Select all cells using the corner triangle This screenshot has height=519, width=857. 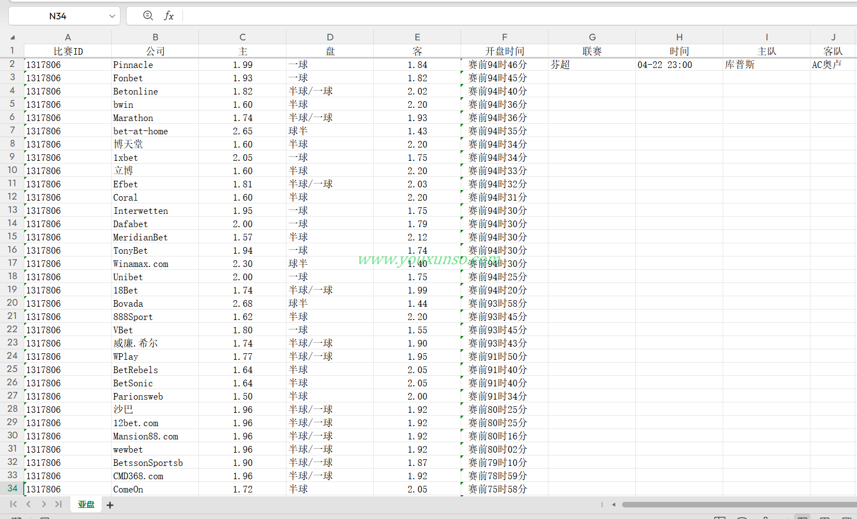click(x=12, y=37)
